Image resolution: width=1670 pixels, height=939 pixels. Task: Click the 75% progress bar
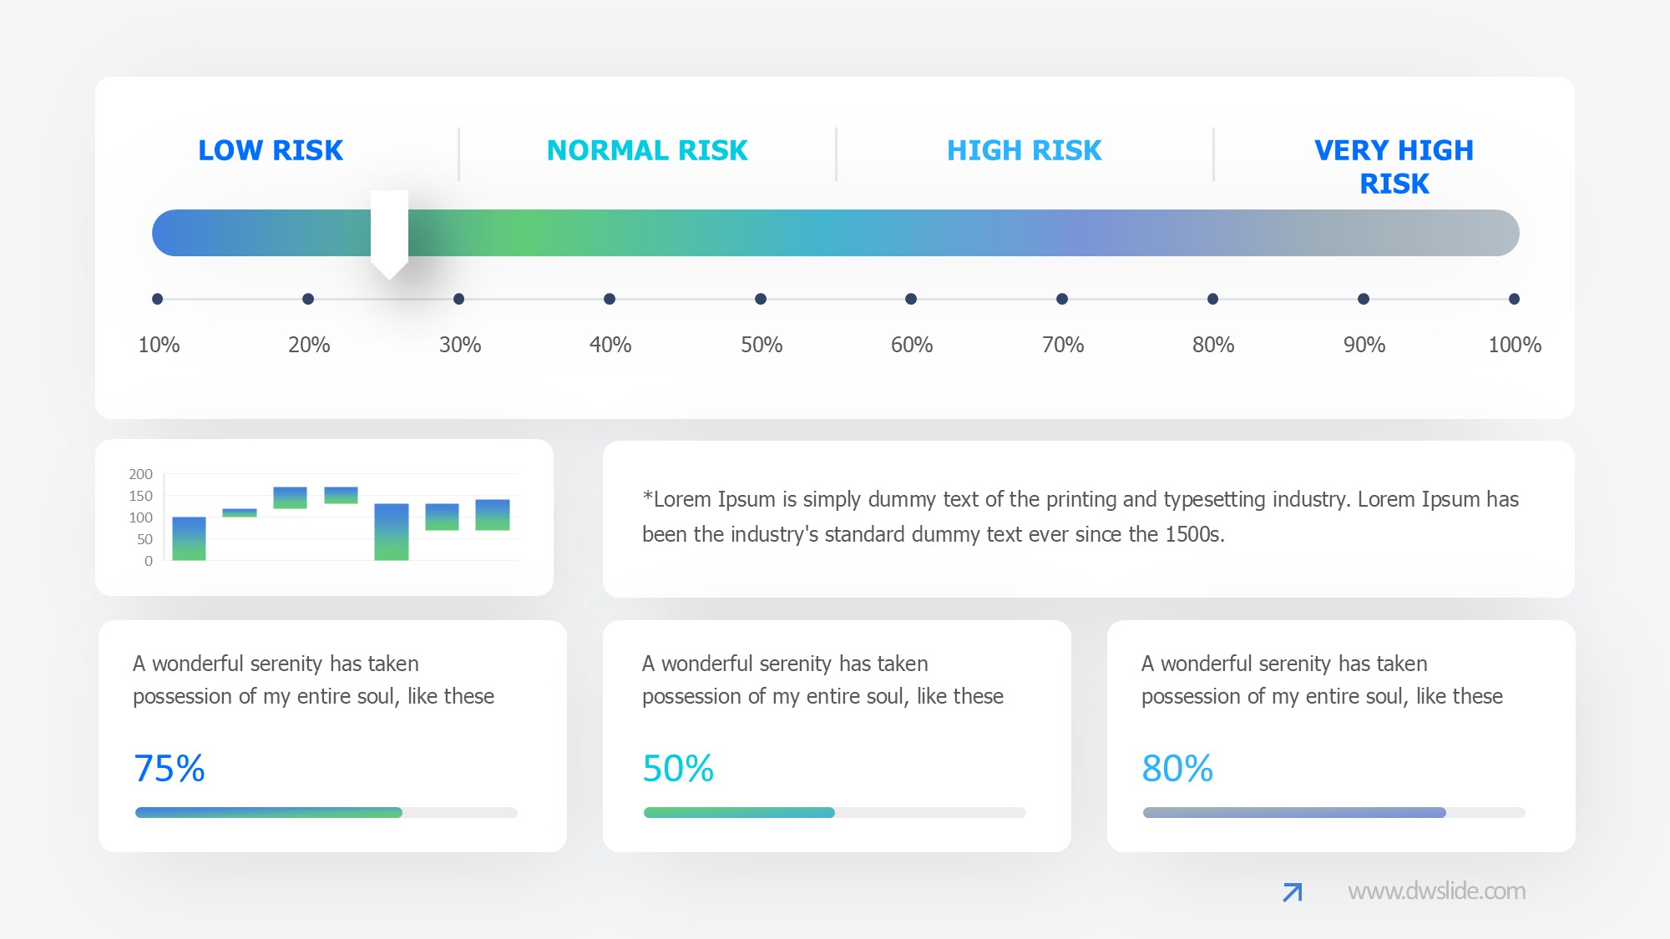326,812
